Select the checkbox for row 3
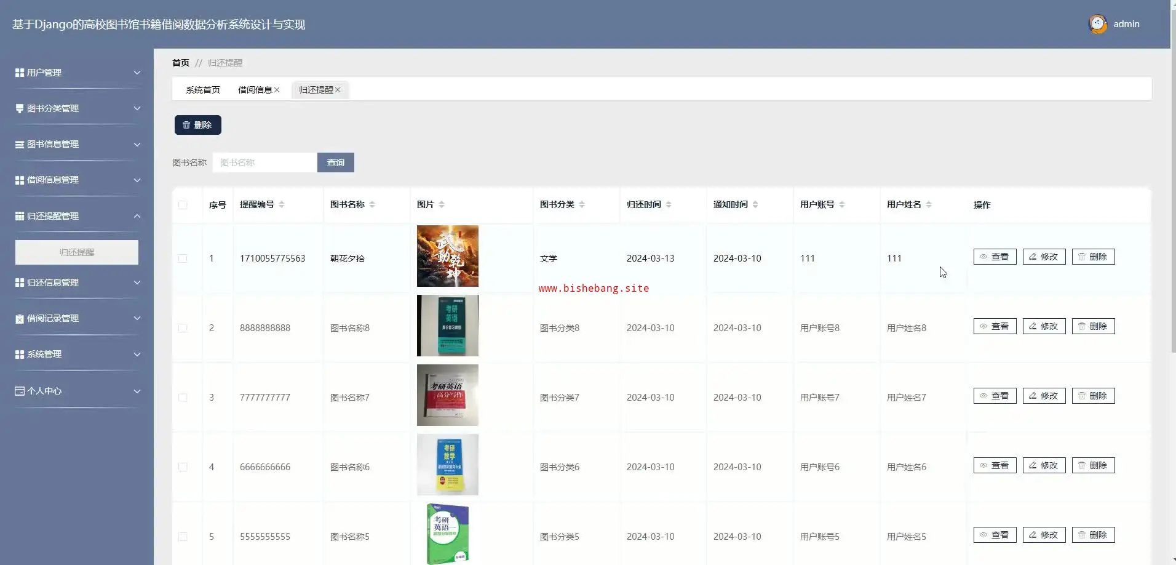 click(x=183, y=398)
